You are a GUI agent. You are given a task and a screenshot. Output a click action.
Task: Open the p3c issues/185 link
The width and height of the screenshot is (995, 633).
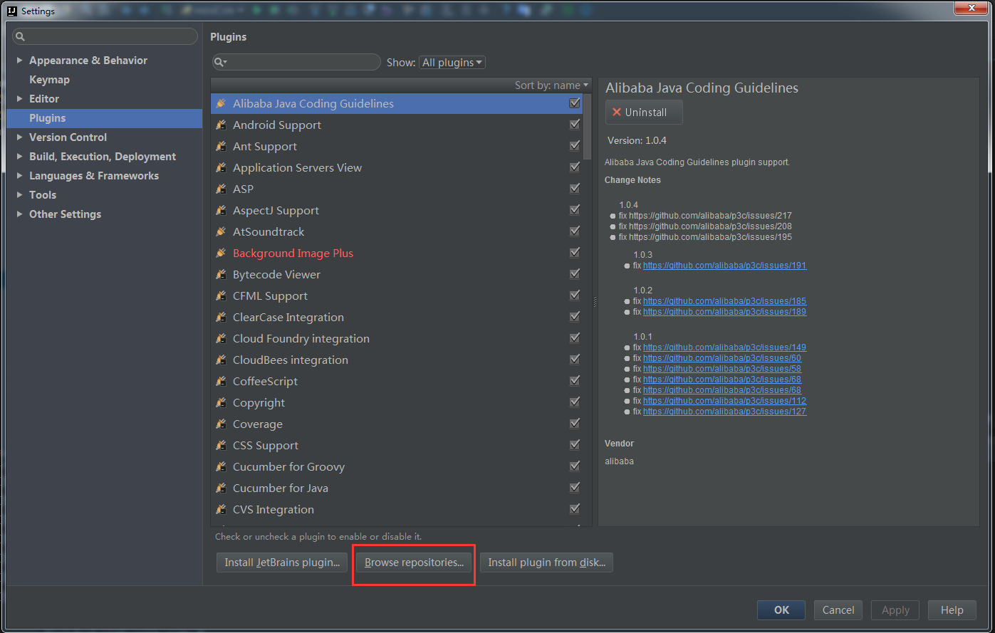pos(724,301)
